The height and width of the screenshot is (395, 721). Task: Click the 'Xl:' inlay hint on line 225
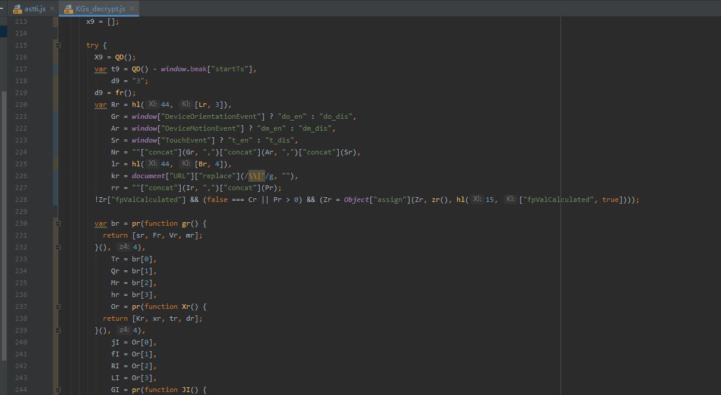coord(153,164)
